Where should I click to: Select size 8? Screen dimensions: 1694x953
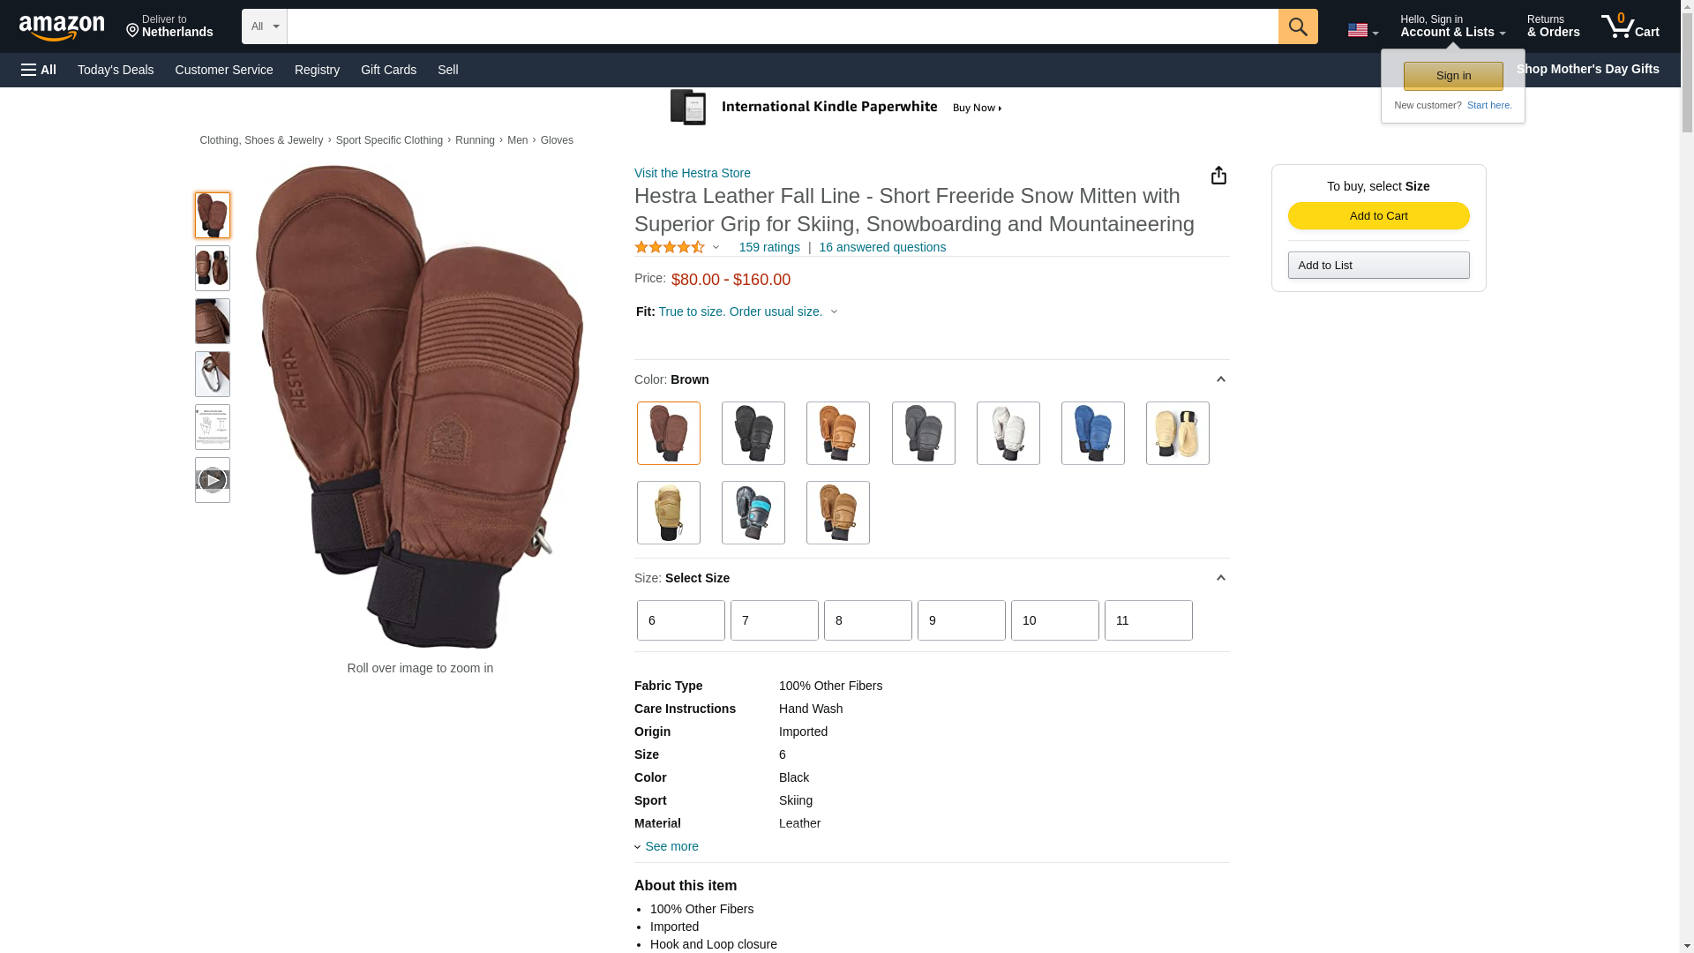coord(868,620)
